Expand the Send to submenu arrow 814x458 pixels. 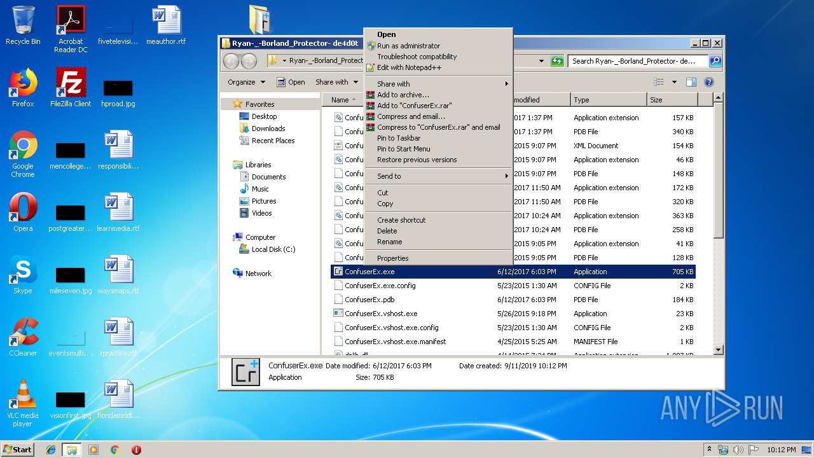click(x=507, y=176)
